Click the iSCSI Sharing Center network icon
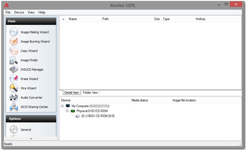 click(x=14, y=107)
